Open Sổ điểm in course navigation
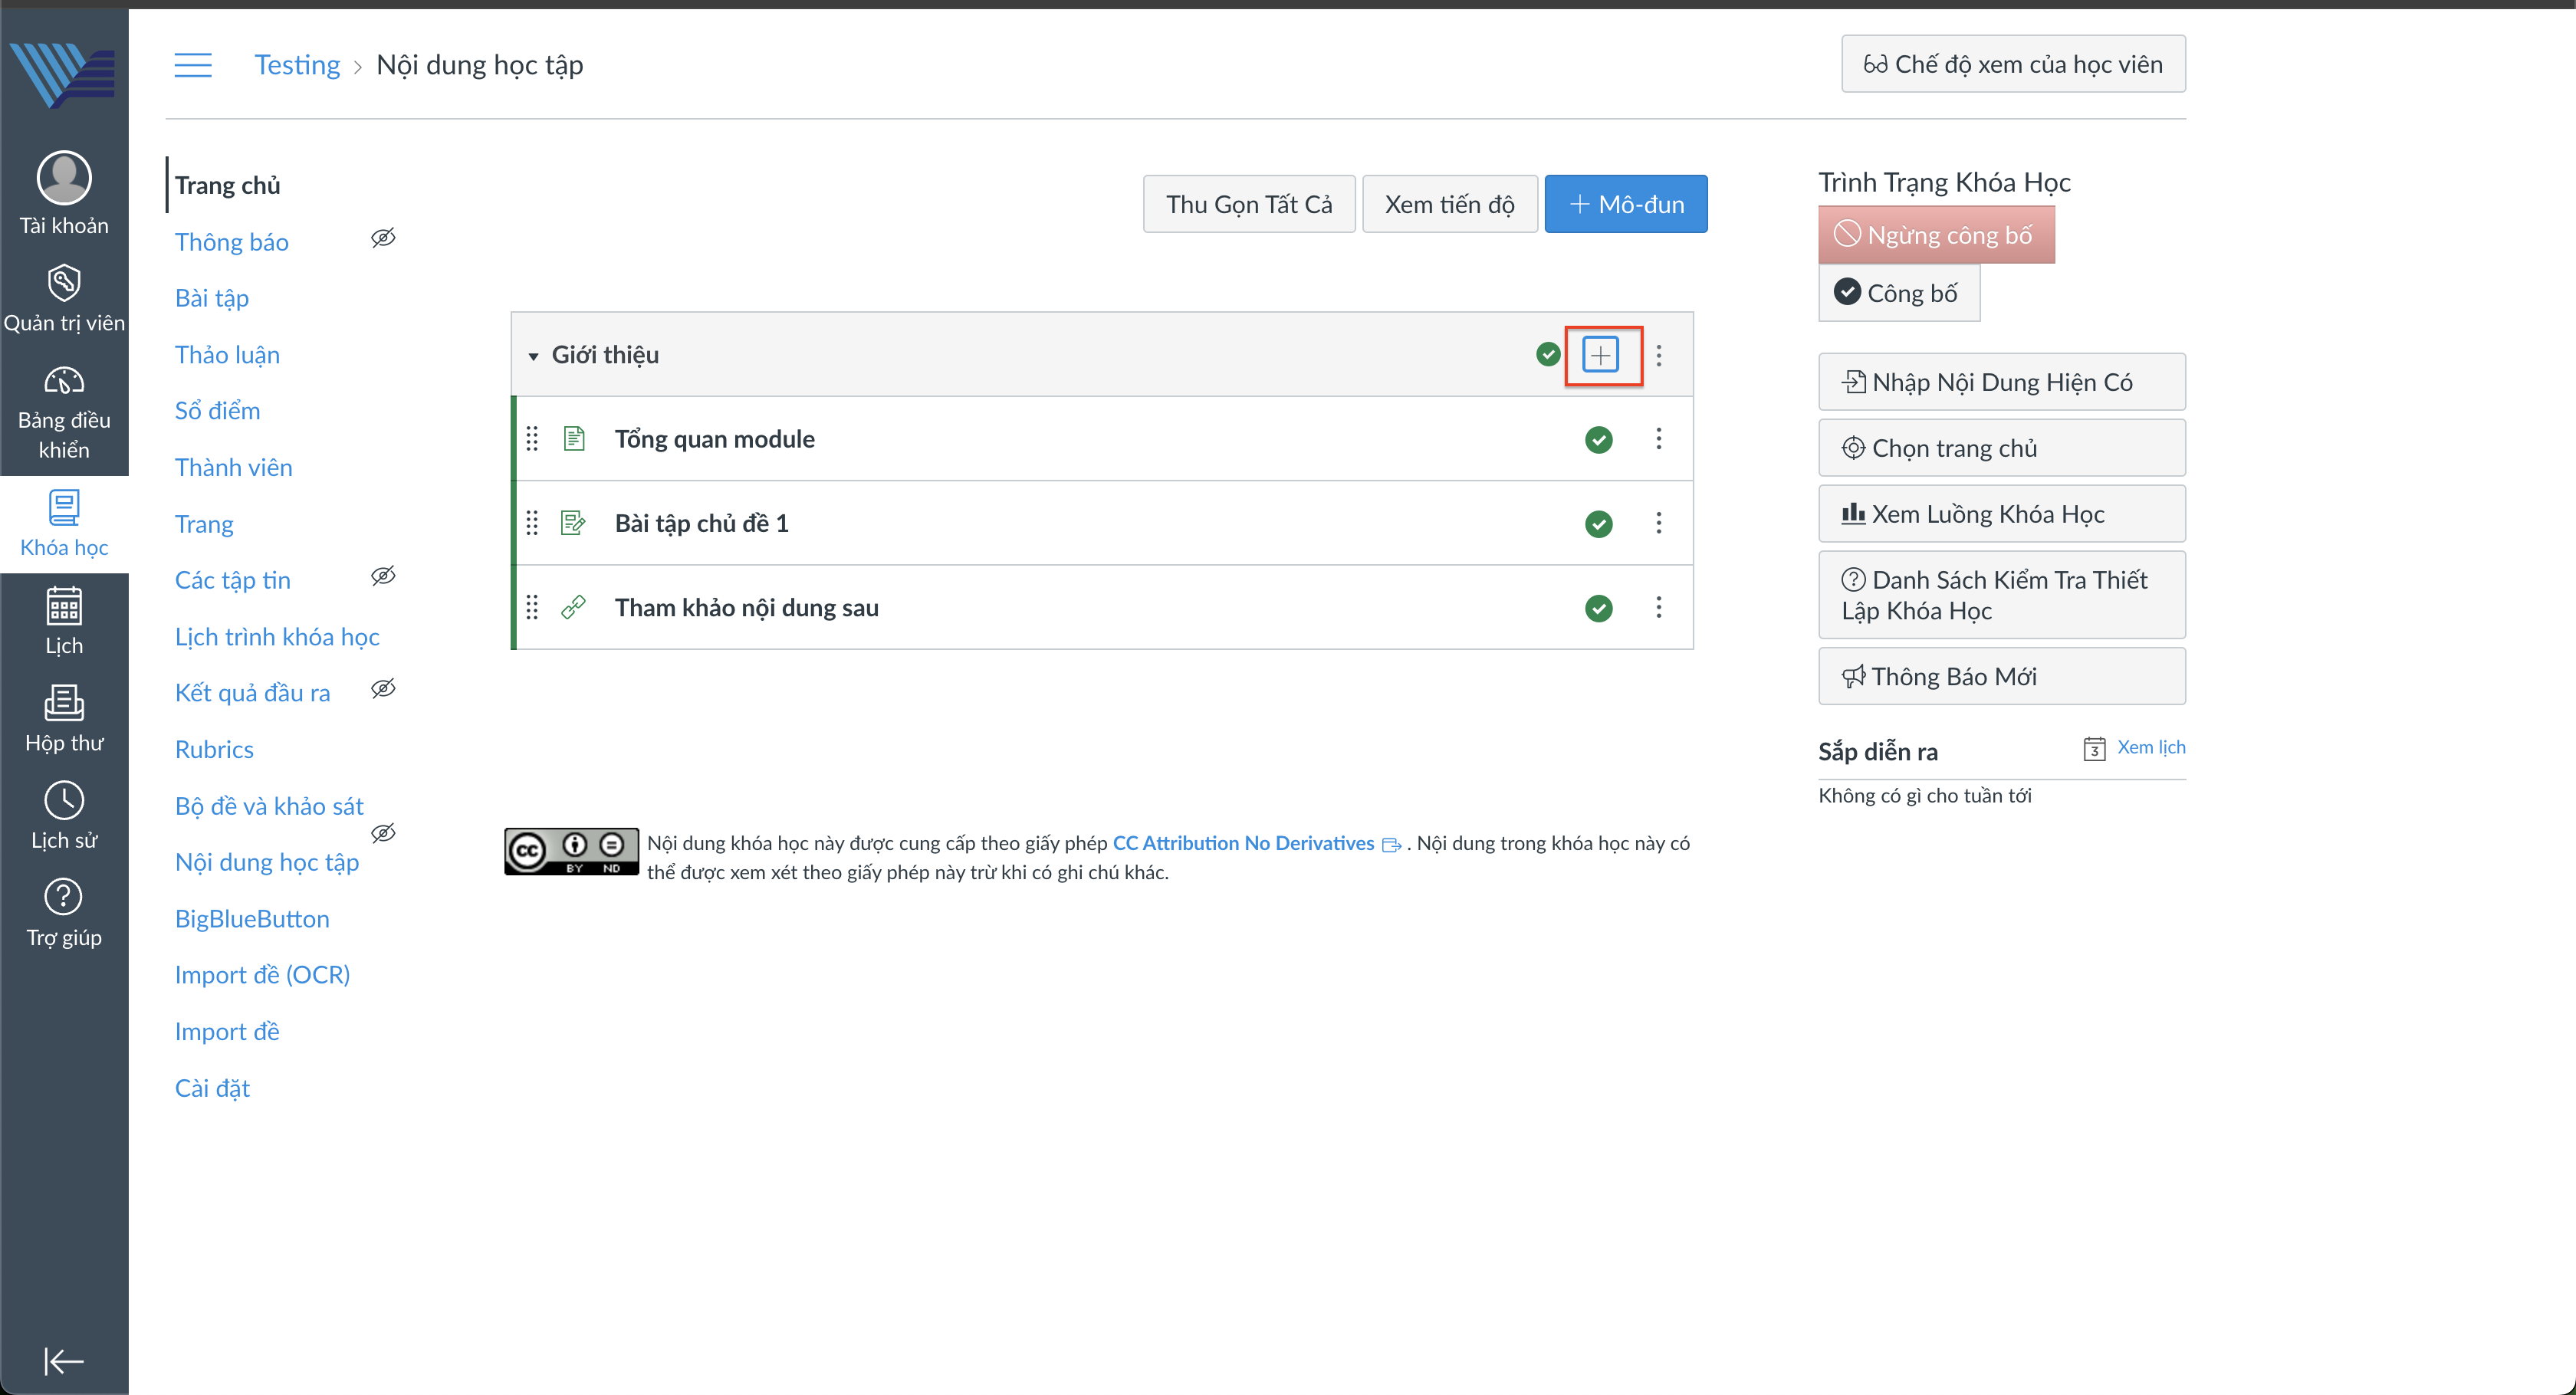The width and height of the screenshot is (2576, 1395). 217,411
